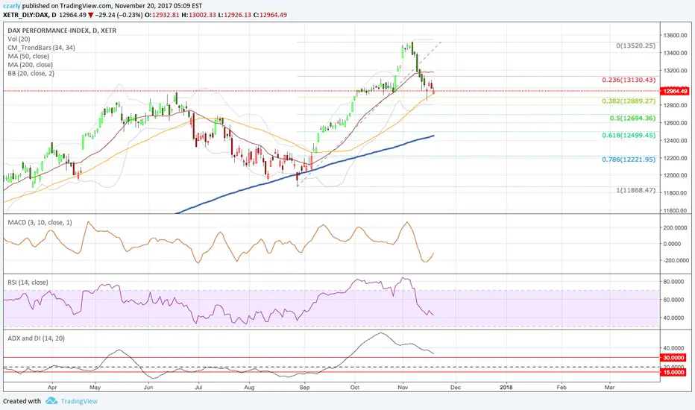695x410 pixels.
Task: Select the BB (20, close, 2) indicator label
Action: [31, 73]
